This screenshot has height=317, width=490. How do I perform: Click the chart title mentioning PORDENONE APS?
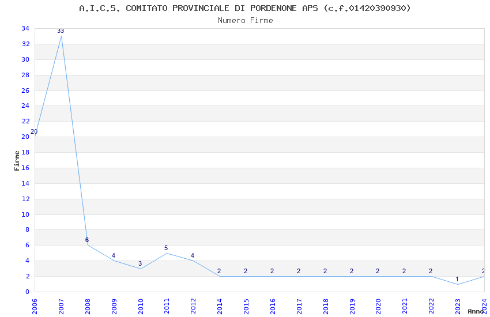(x=245, y=8)
